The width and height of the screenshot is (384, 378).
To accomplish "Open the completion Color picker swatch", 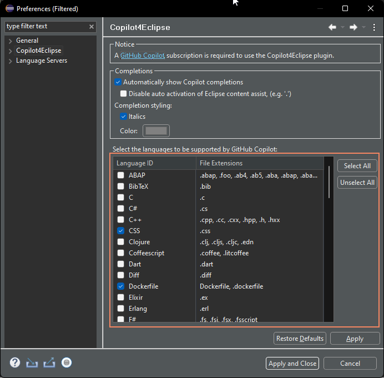I will (156, 130).
